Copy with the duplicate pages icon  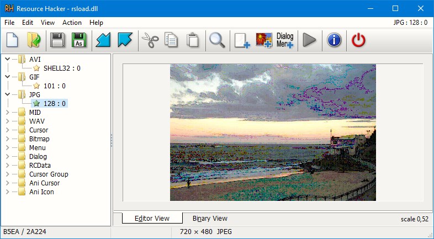click(x=171, y=40)
